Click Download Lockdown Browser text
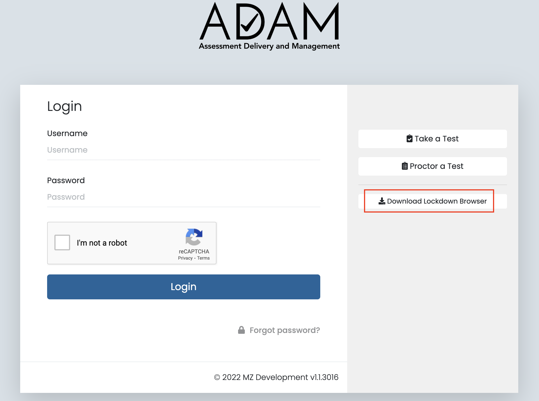This screenshot has height=401, width=539. point(437,201)
